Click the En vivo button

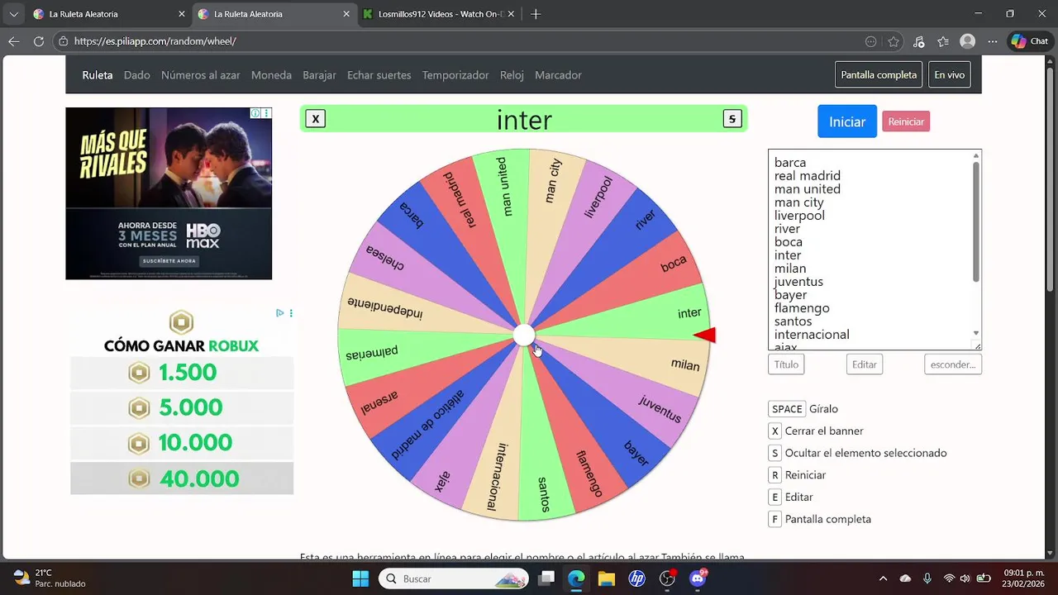pyautogui.click(x=949, y=74)
